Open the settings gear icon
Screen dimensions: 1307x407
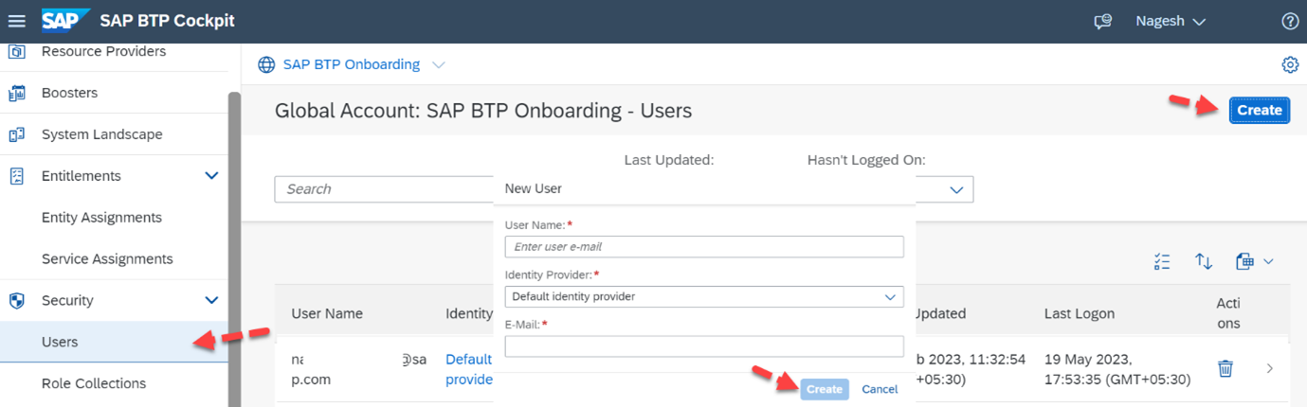click(1290, 64)
